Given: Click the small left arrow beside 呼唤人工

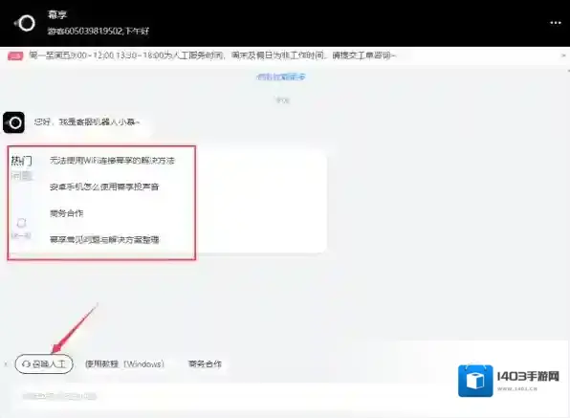Looking at the screenshot, I should [6, 363].
